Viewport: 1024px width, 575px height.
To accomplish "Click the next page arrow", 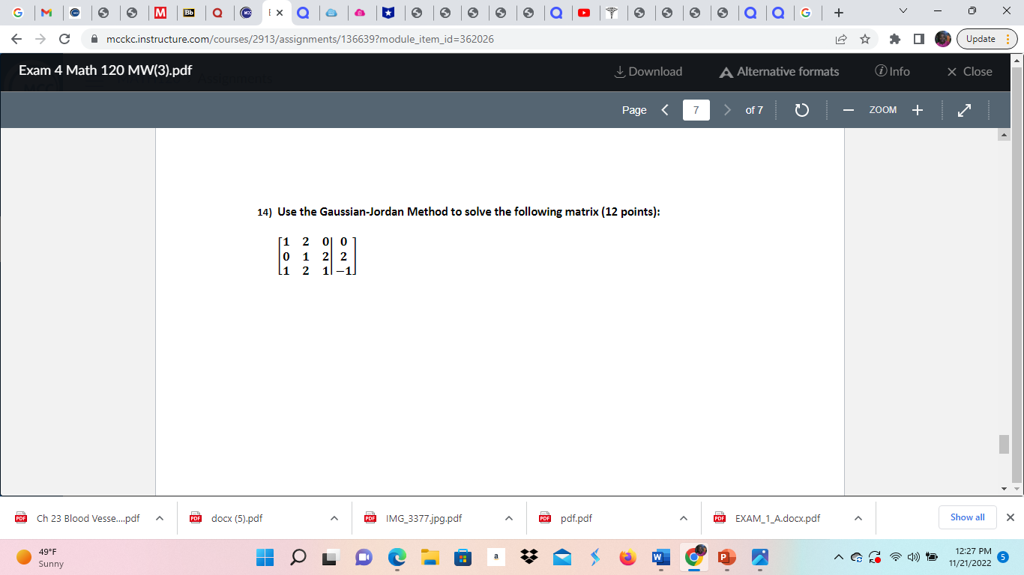I will coord(727,110).
